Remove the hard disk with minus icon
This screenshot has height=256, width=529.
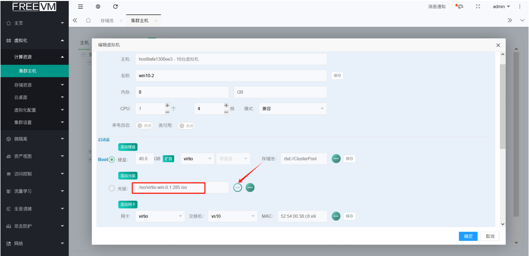336,159
